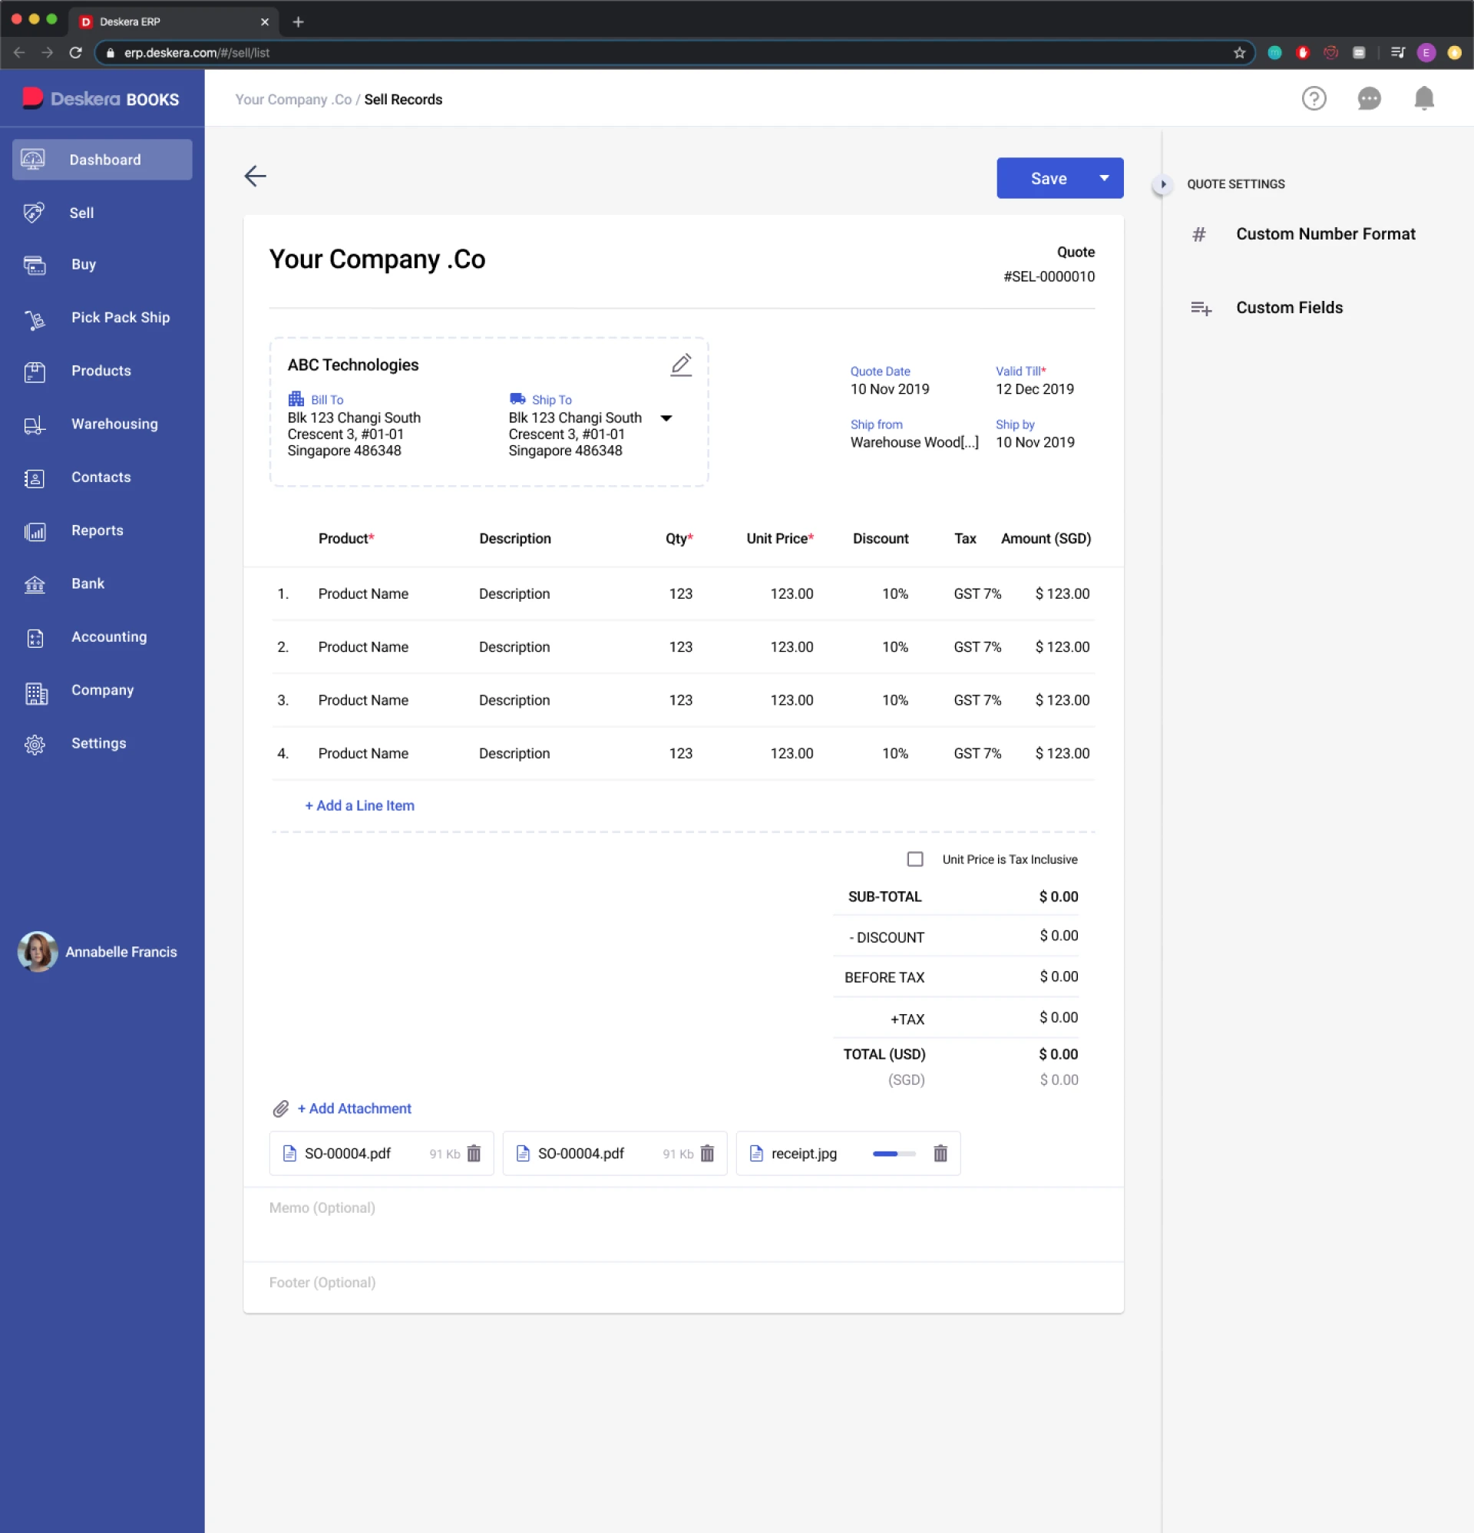Viewport: 1474px width, 1533px height.
Task: Click Add a Line Item
Action: 359,805
